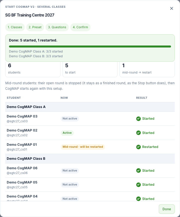180x217 pixels.
Task: Click the Restarted result text
Action: coord(150,147)
